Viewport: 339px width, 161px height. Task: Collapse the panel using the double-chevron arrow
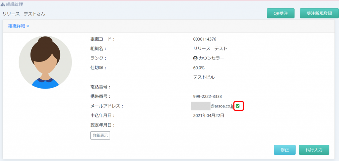(x=28, y=26)
